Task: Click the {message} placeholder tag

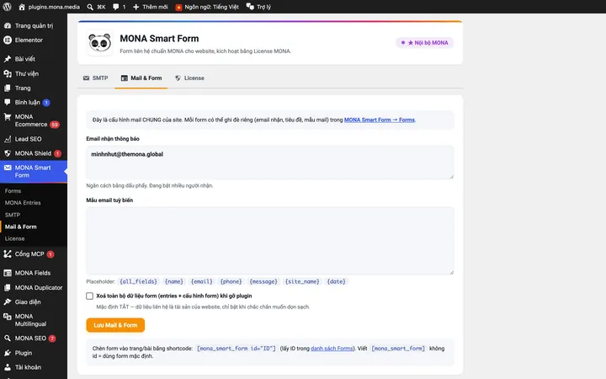Action: point(263,281)
